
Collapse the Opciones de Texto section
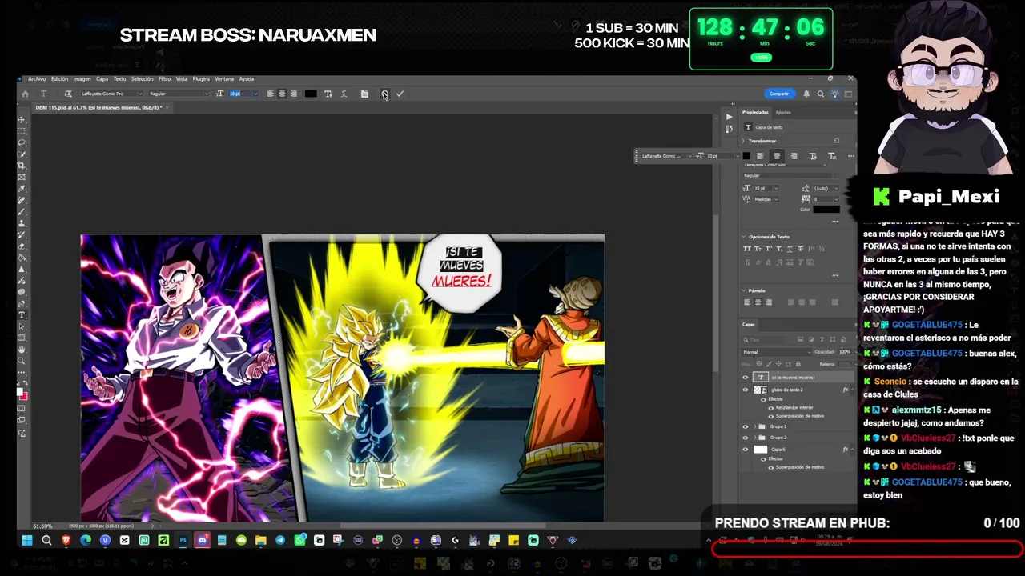point(743,237)
